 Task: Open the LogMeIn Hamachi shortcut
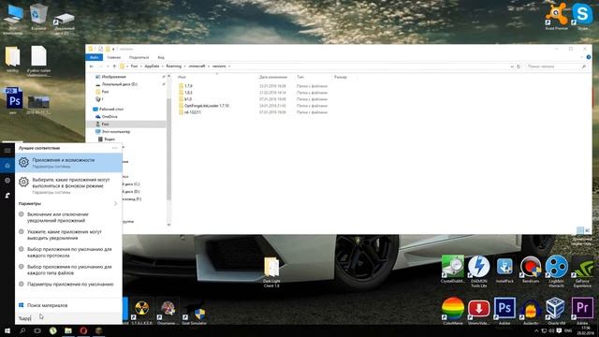point(557,271)
